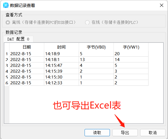Viewport: 168px width, 139px height.
Task: Click the 导出 button
Action: pyautogui.click(x=125, y=133)
